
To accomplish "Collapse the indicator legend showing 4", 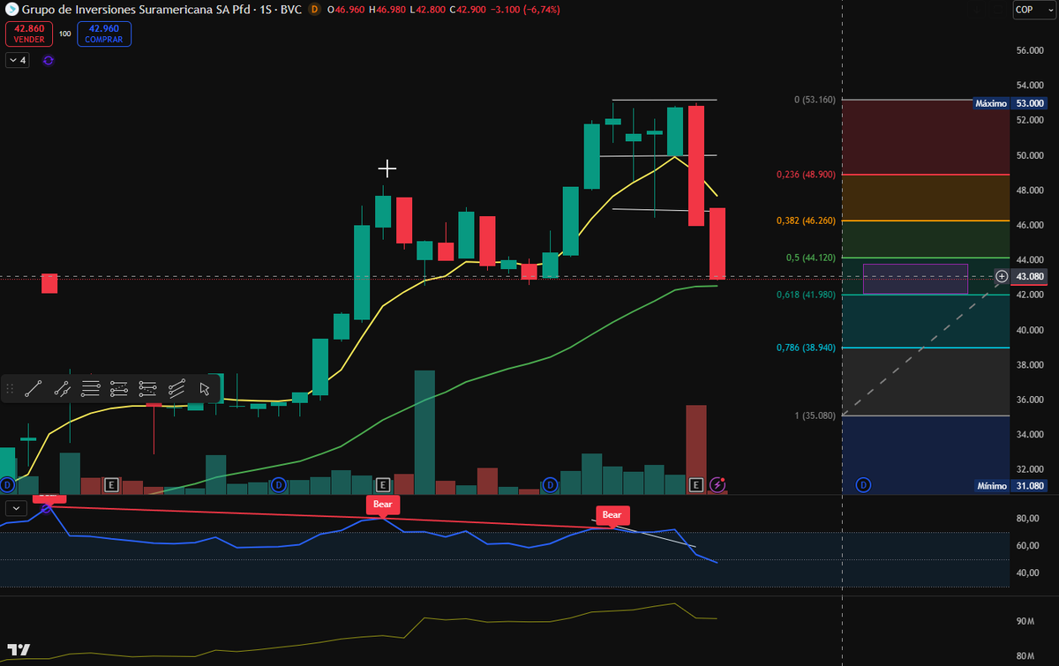I will click(x=17, y=60).
